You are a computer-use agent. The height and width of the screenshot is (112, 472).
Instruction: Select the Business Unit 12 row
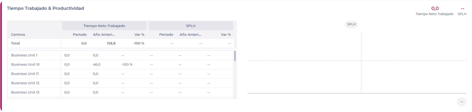click(x=25, y=83)
